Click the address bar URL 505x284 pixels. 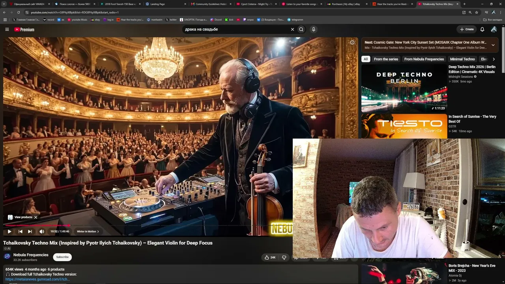[x=75, y=12]
